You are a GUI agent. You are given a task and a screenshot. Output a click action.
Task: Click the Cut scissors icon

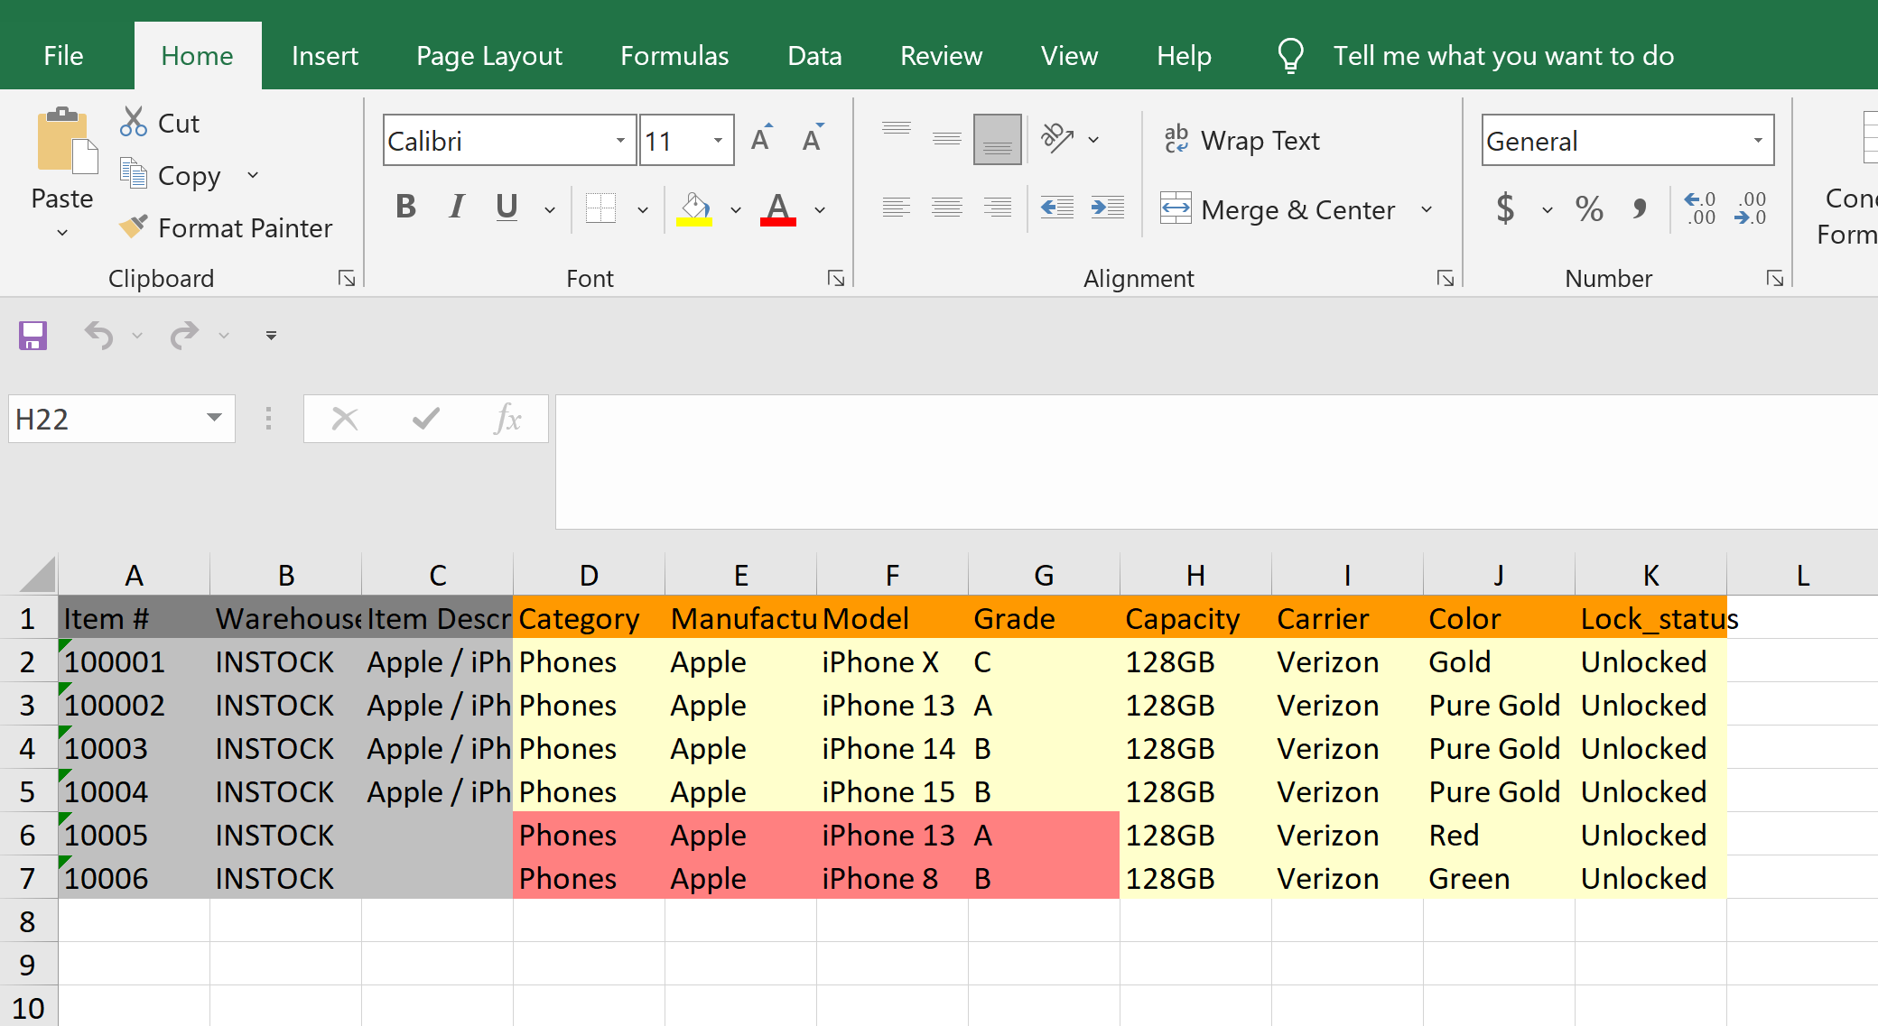click(134, 122)
